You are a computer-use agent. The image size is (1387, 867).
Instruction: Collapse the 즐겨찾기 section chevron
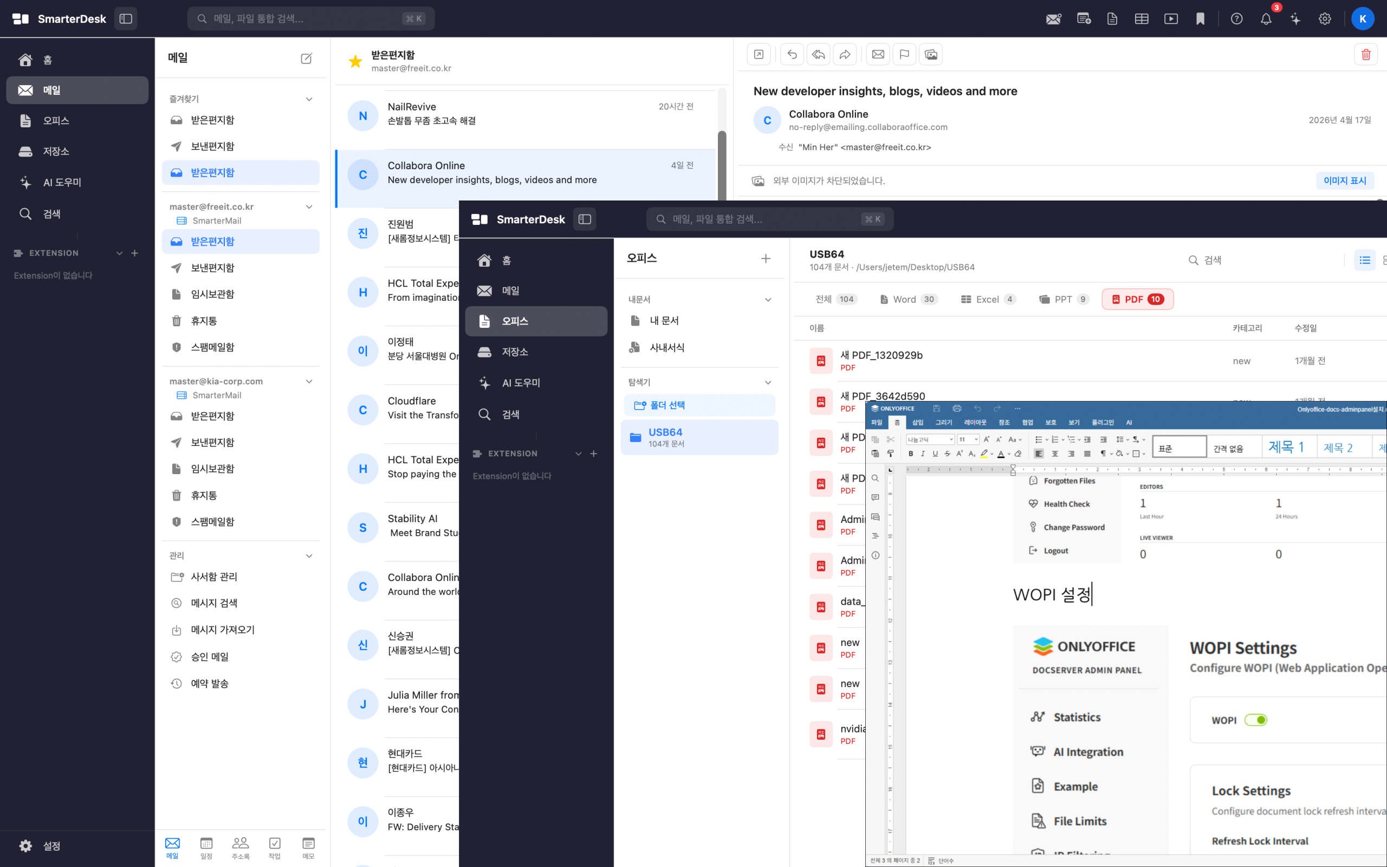coord(309,99)
